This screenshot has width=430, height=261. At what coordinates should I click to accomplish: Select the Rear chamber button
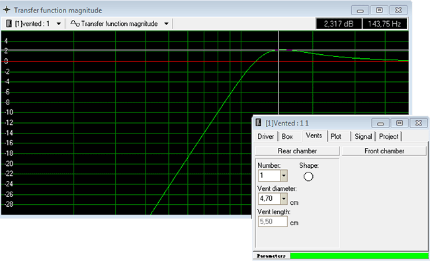(297, 151)
